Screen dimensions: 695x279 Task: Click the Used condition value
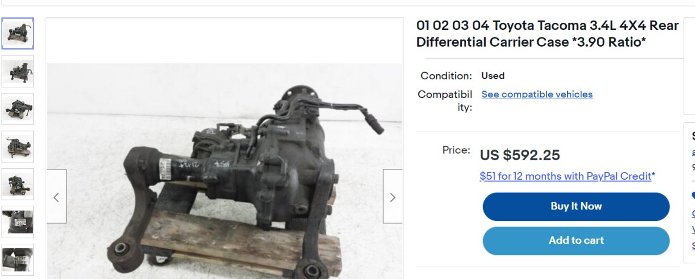pos(493,76)
